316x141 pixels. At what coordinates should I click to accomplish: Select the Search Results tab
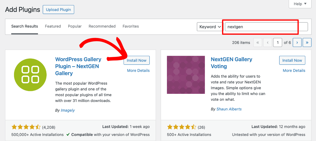(24, 26)
